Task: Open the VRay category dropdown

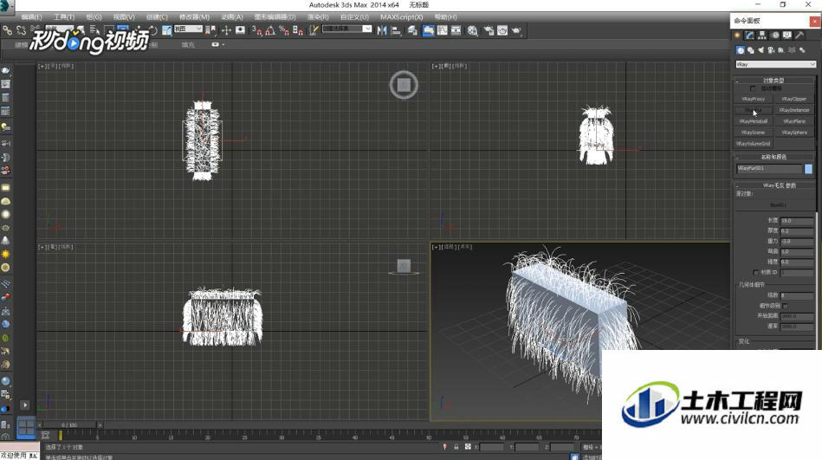Action: pos(775,64)
